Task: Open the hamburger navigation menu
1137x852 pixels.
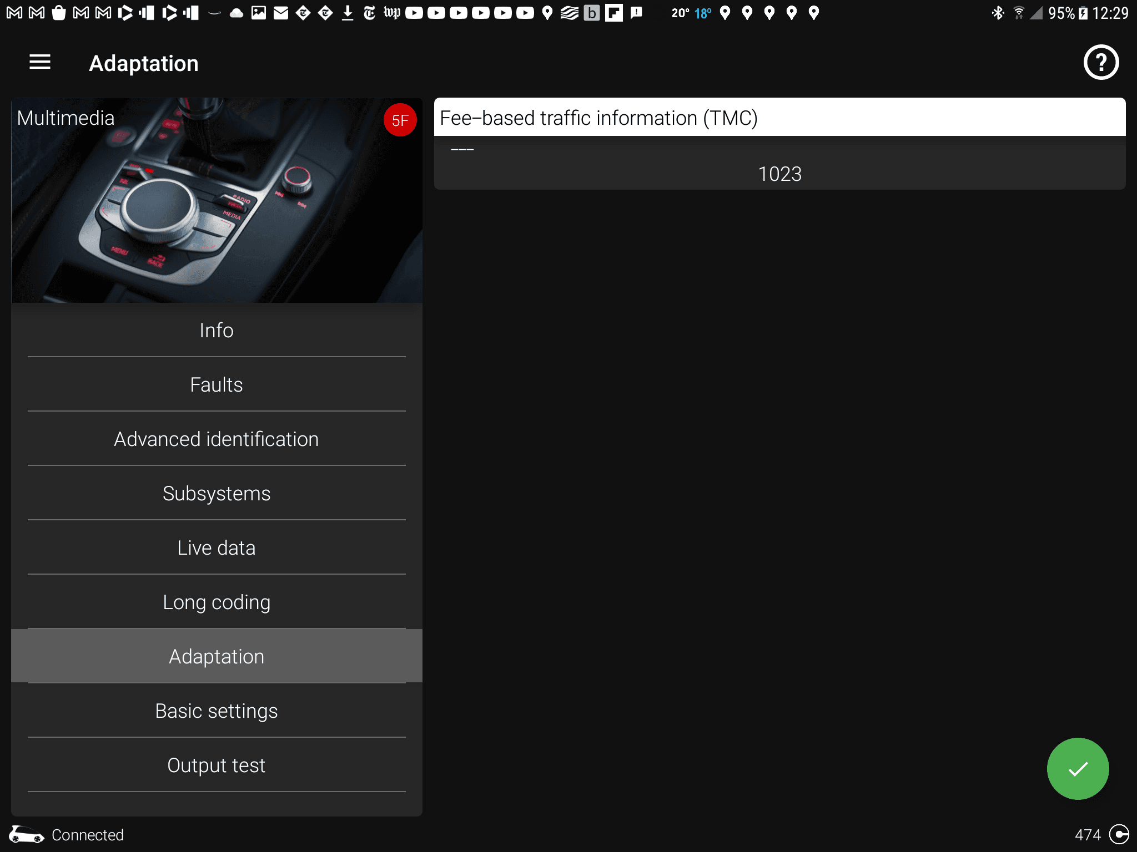Action: [x=40, y=63]
